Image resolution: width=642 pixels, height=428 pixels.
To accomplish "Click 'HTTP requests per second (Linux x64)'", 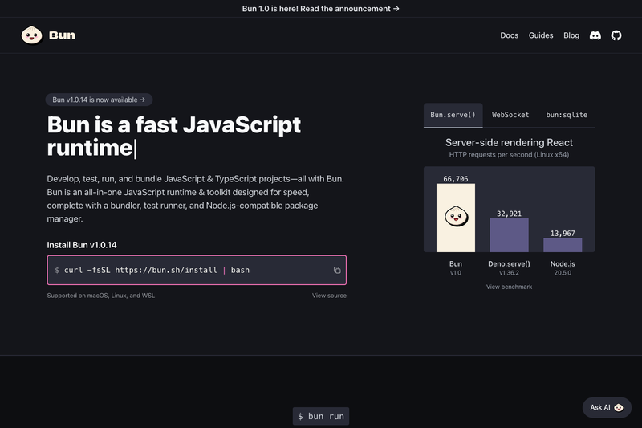I will point(509,154).
